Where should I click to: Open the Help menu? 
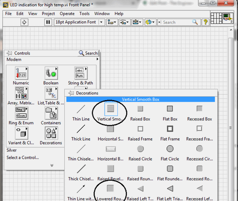119,14
